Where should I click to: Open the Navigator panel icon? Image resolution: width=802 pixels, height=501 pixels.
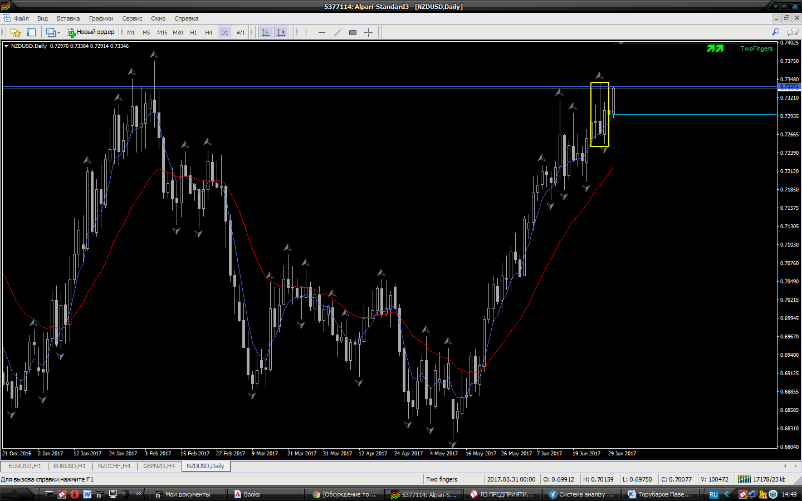point(31,32)
